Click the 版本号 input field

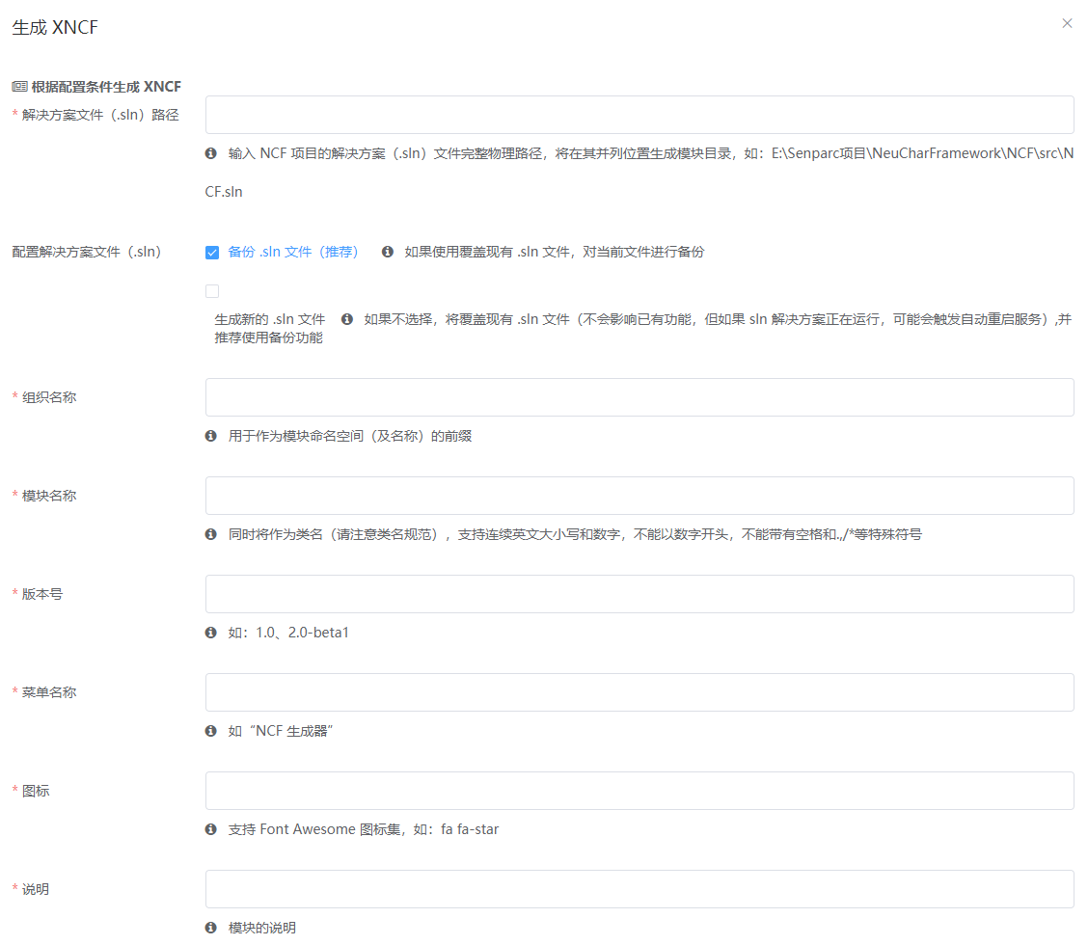point(639,594)
